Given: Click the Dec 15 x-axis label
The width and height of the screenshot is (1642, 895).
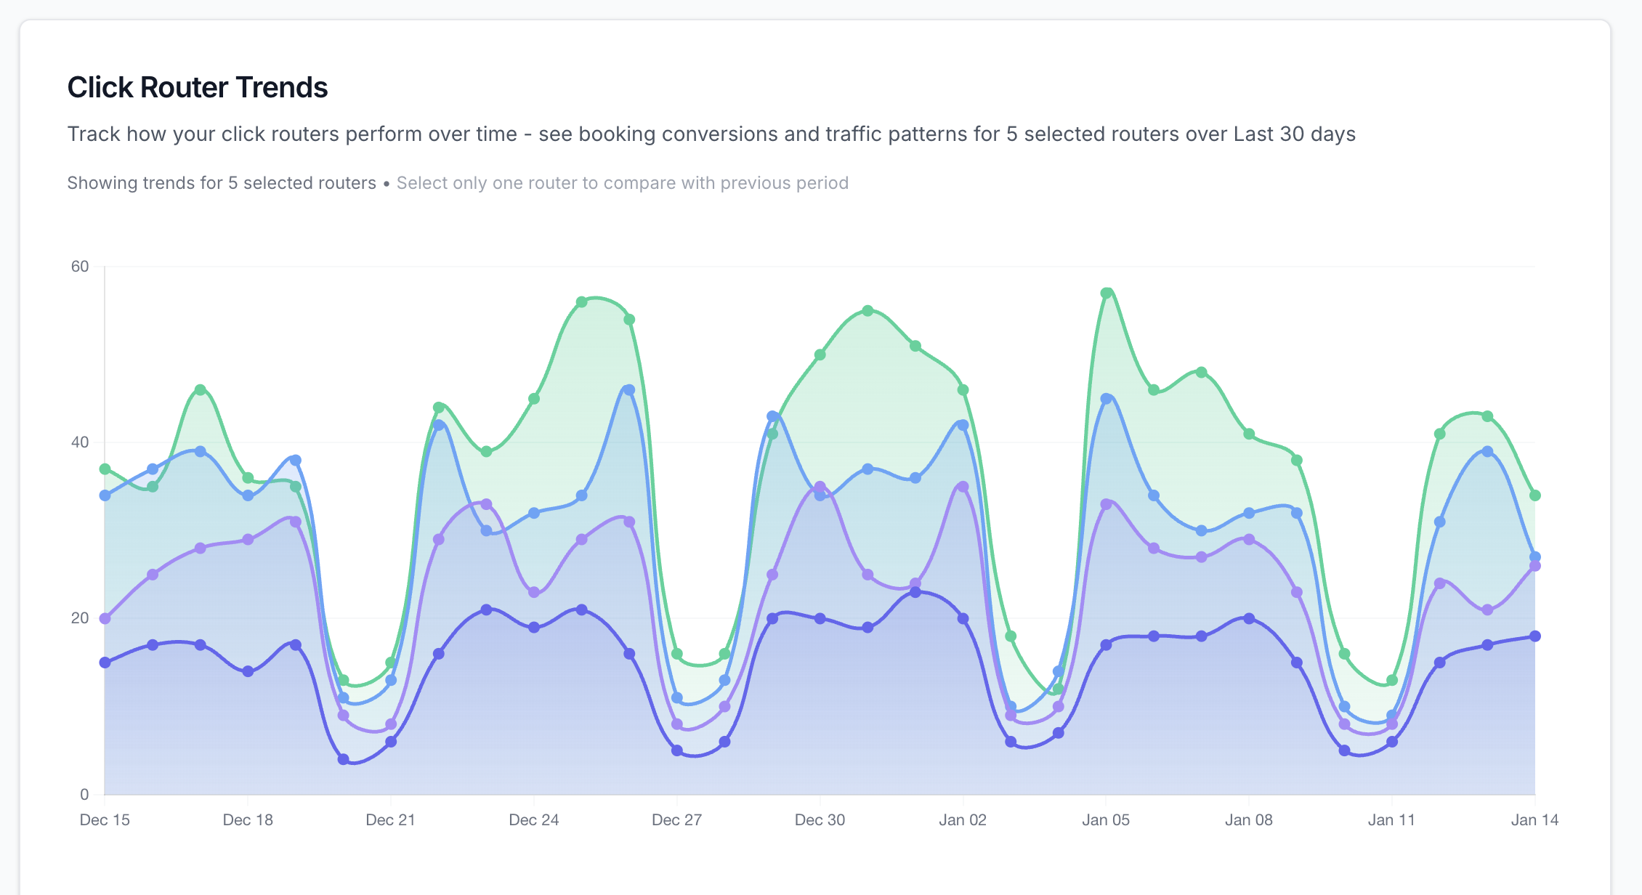Looking at the screenshot, I should click(x=105, y=820).
